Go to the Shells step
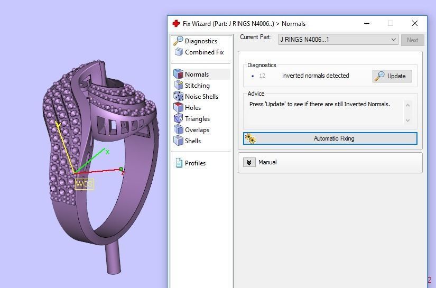 coord(193,141)
